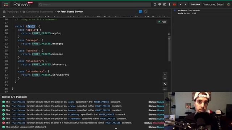
Task: Click the Workspace log output text
Action: click(188, 10)
